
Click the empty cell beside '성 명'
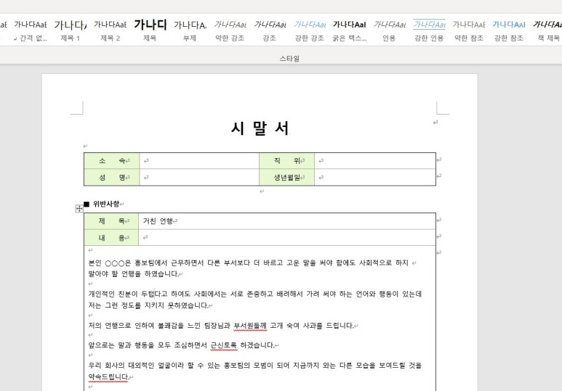pos(199,178)
